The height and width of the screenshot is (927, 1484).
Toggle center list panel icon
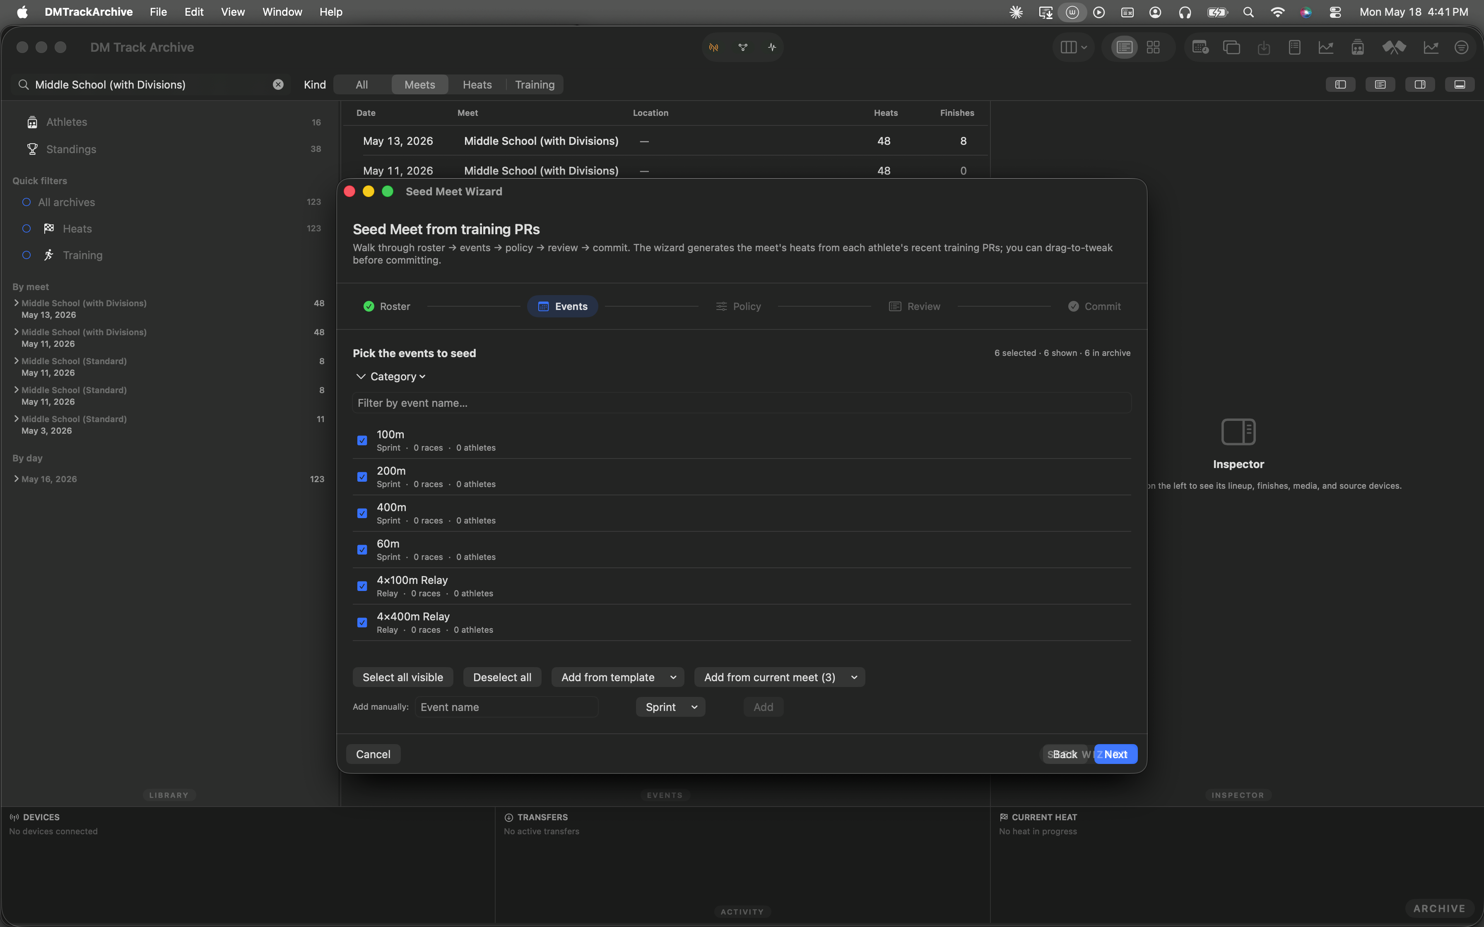tap(1380, 84)
